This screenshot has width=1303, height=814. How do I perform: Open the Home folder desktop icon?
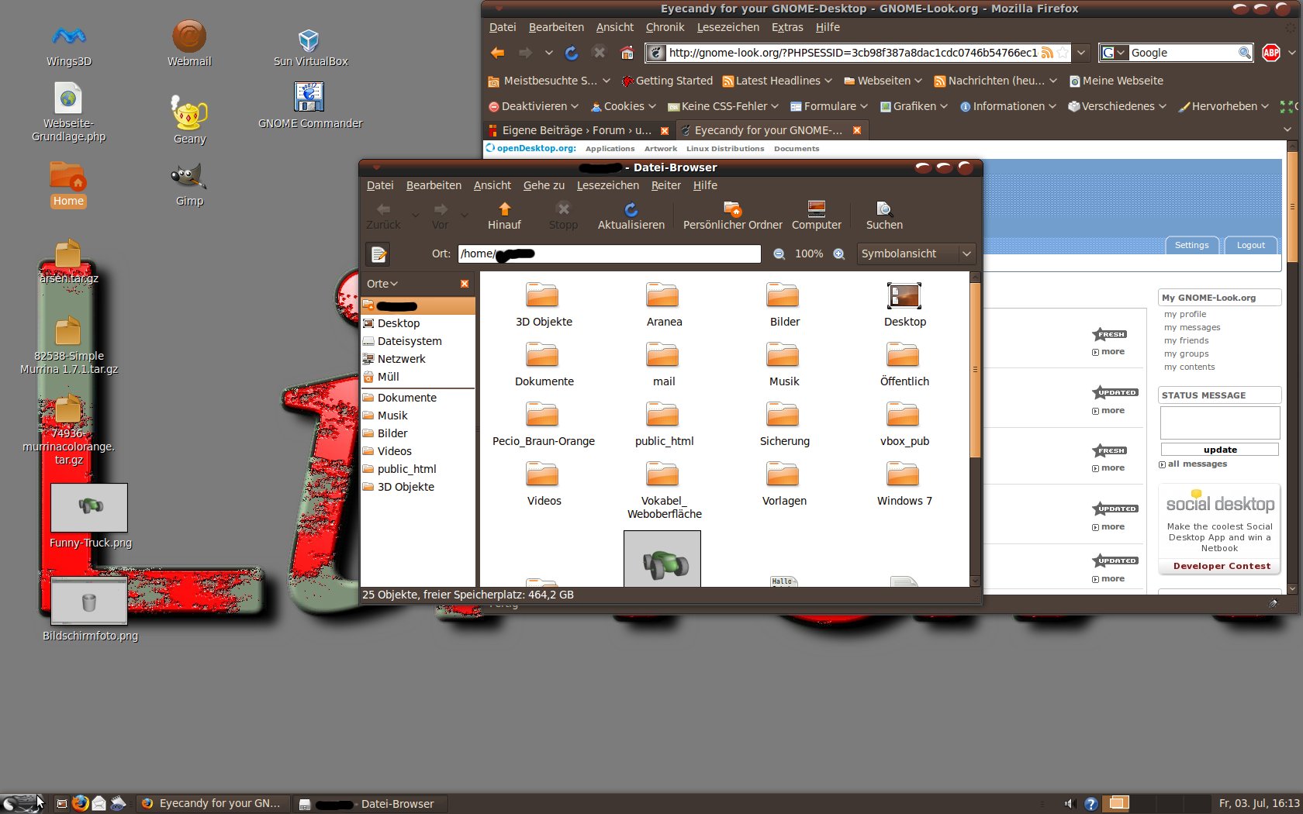coord(68,185)
